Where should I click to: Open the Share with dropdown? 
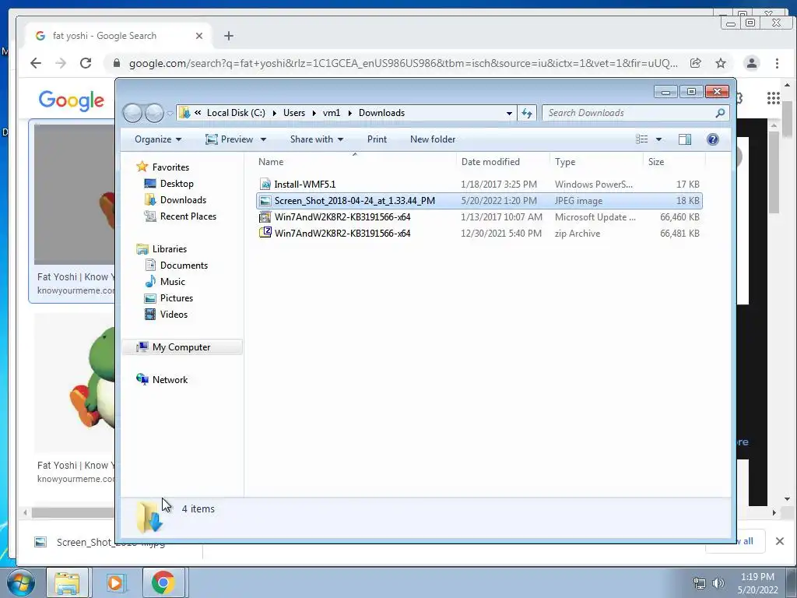pyautogui.click(x=317, y=139)
